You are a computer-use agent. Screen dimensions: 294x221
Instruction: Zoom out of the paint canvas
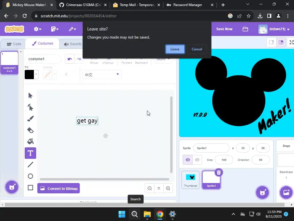(x=150, y=188)
